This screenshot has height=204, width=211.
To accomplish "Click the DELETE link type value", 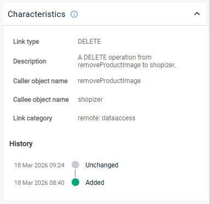I will 89,42.
